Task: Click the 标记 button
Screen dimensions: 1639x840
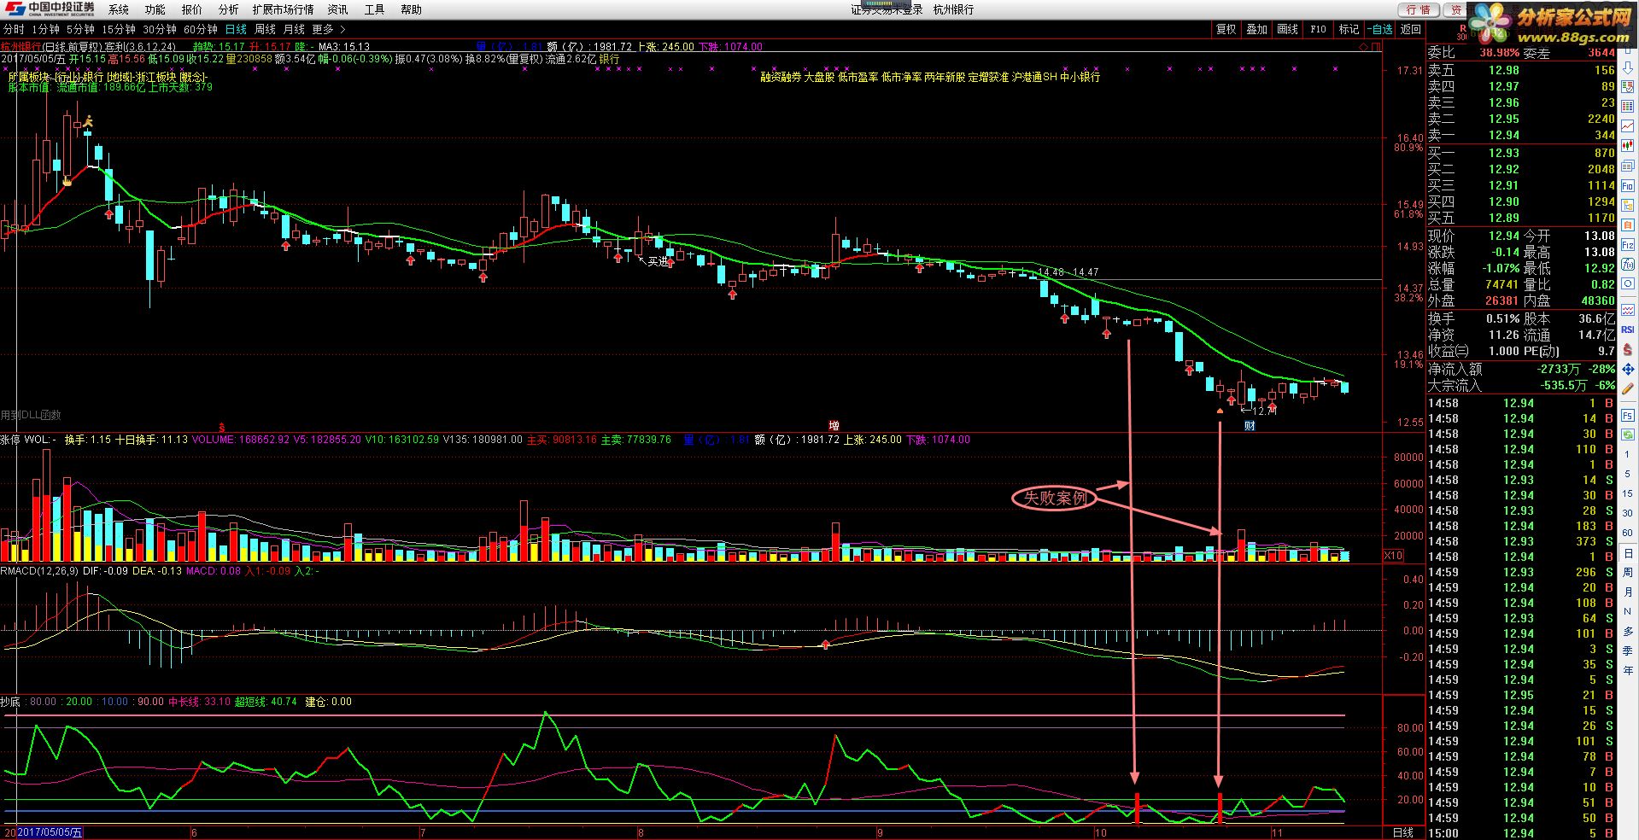Action: [1349, 29]
